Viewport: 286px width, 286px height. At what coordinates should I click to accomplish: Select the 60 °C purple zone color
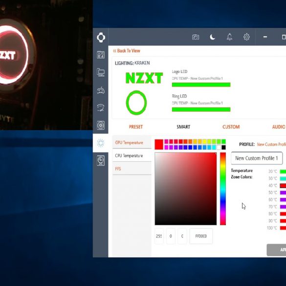click(x=283, y=200)
